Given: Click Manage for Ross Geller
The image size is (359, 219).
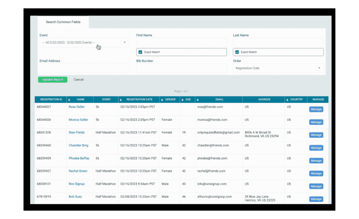Looking at the screenshot, I should [x=316, y=109].
